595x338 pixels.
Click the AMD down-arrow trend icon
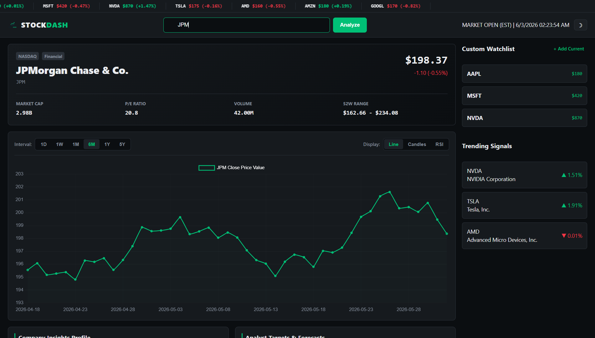point(564,236)
